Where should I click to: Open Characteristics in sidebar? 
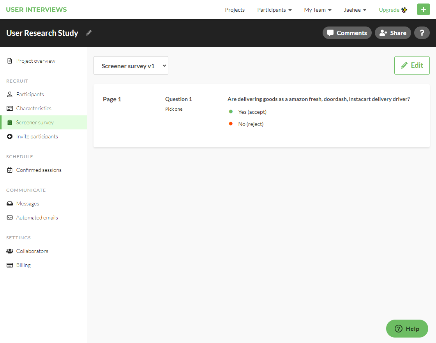tap(44, 108)
